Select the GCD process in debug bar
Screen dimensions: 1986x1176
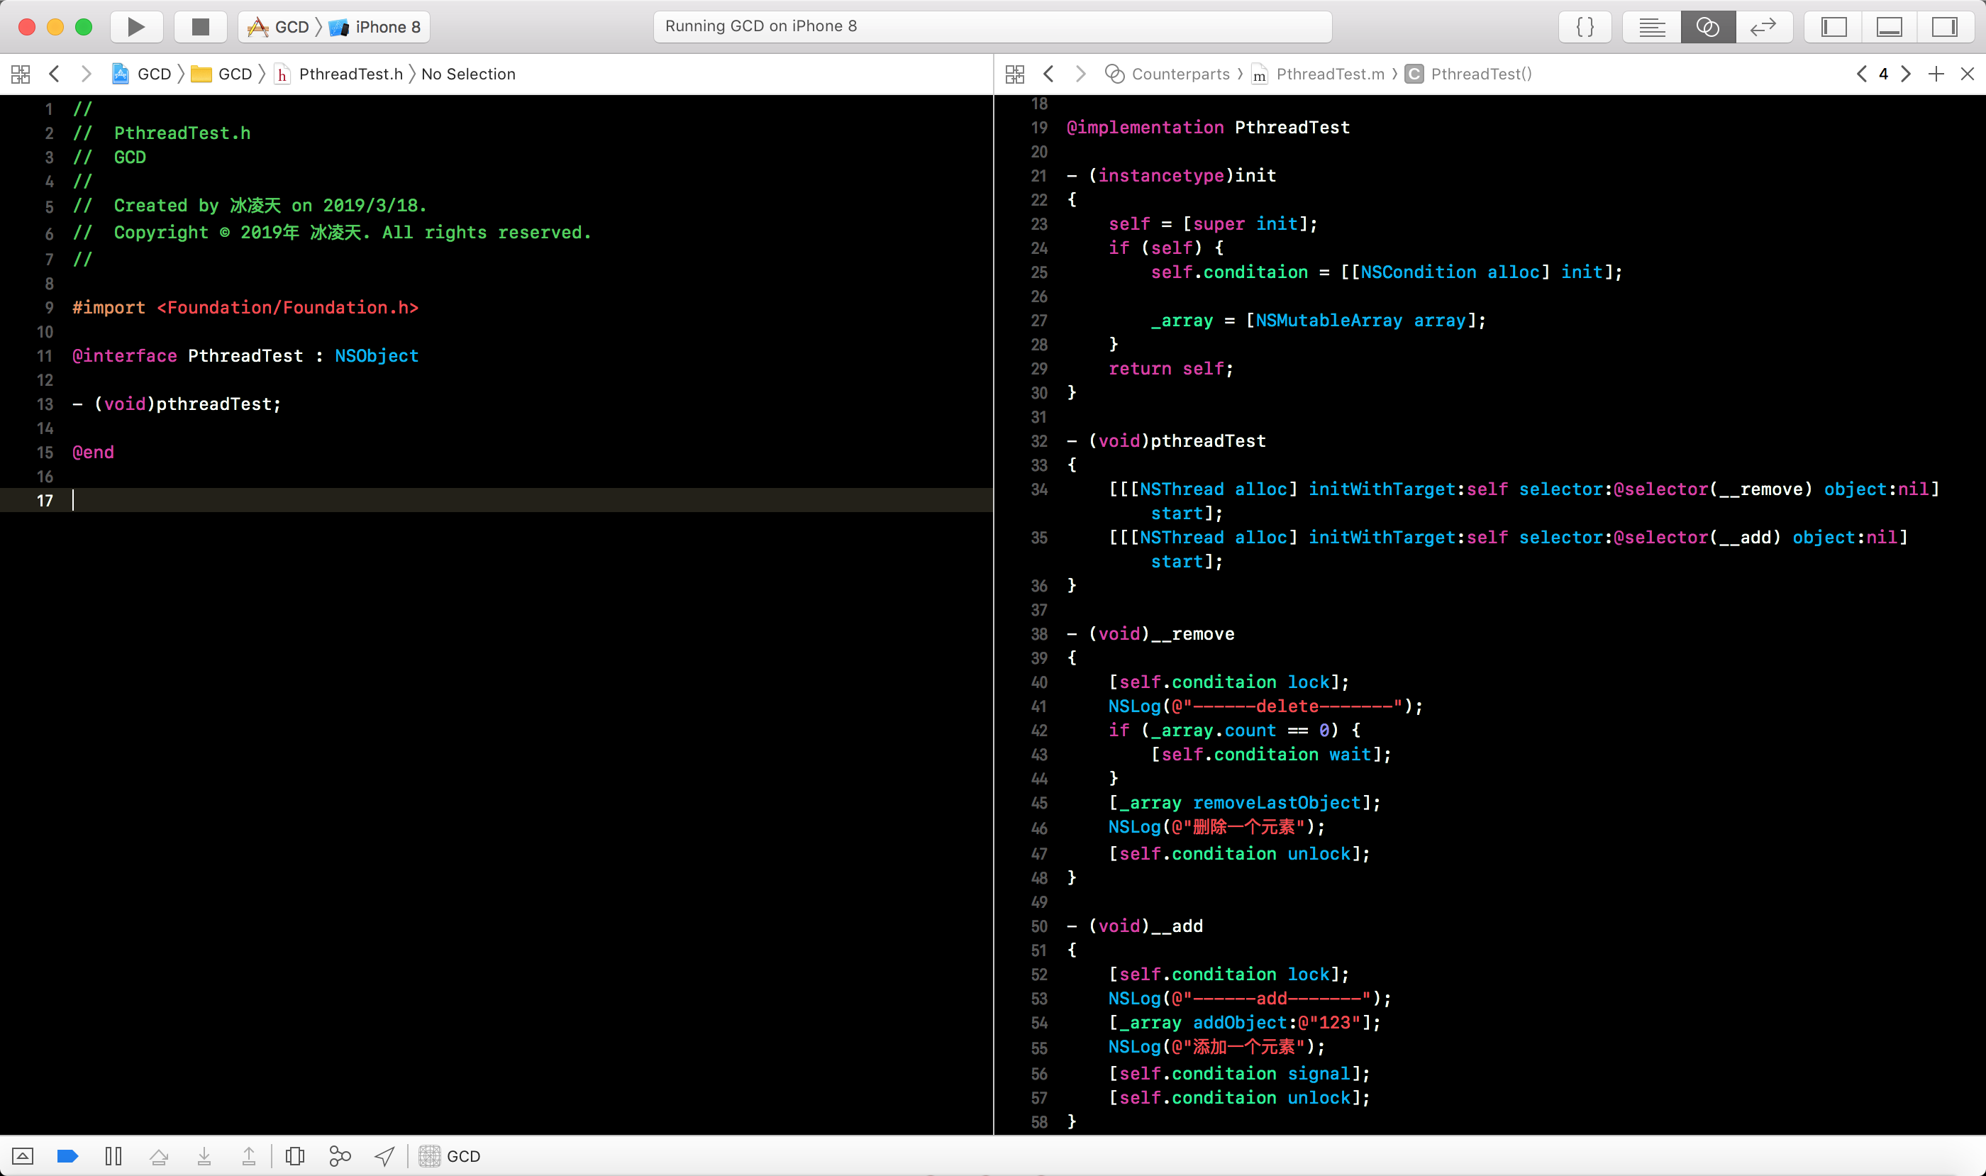pos(450,1156)
